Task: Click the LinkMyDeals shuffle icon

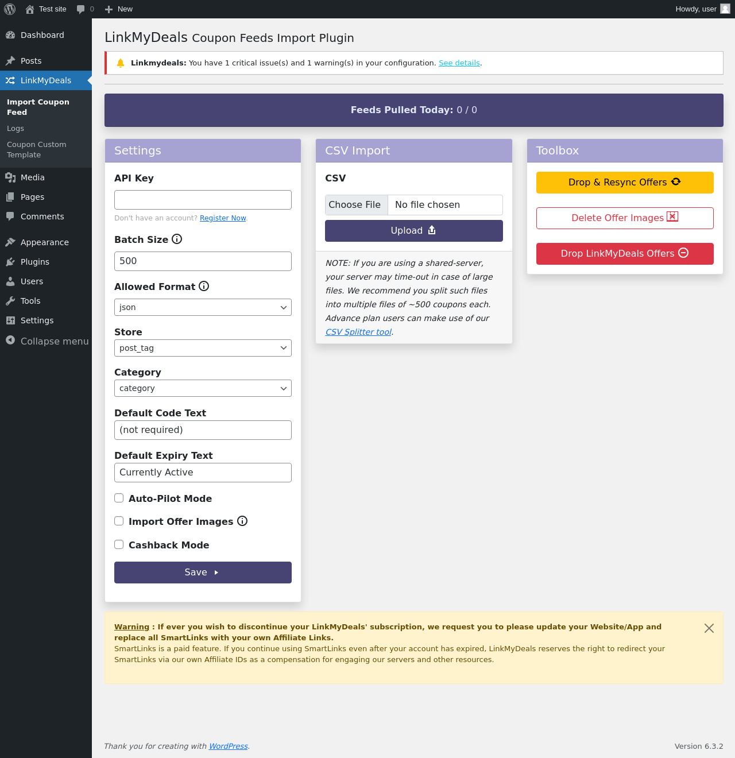Action: pyautogui.click(x=10, y=80)
